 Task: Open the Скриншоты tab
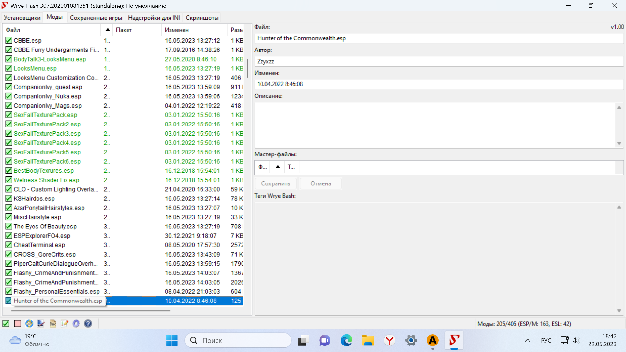202,18
